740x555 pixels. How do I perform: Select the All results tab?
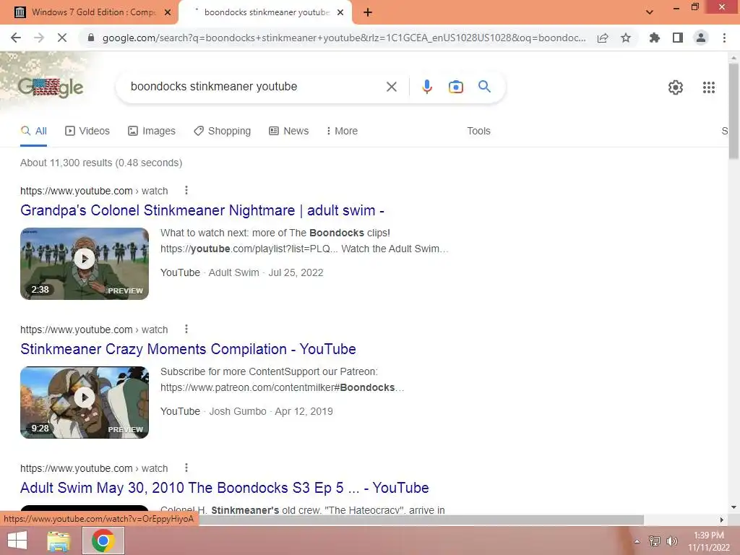click(33, 132)
